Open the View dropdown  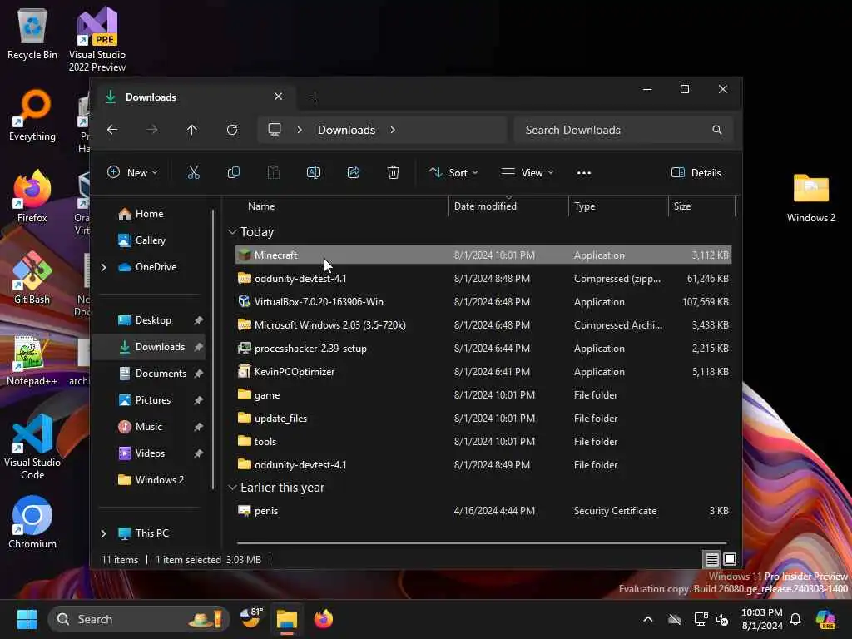tap(527, 173)
